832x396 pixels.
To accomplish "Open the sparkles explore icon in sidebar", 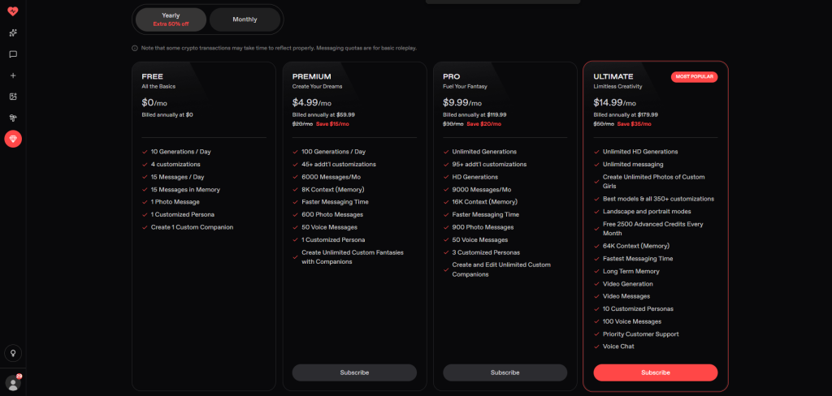I will [x=13, y=33].
